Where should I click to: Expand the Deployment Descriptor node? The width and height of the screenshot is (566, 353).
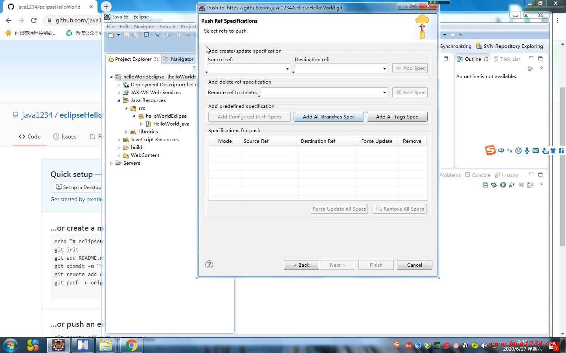click(x=119, y=85)
